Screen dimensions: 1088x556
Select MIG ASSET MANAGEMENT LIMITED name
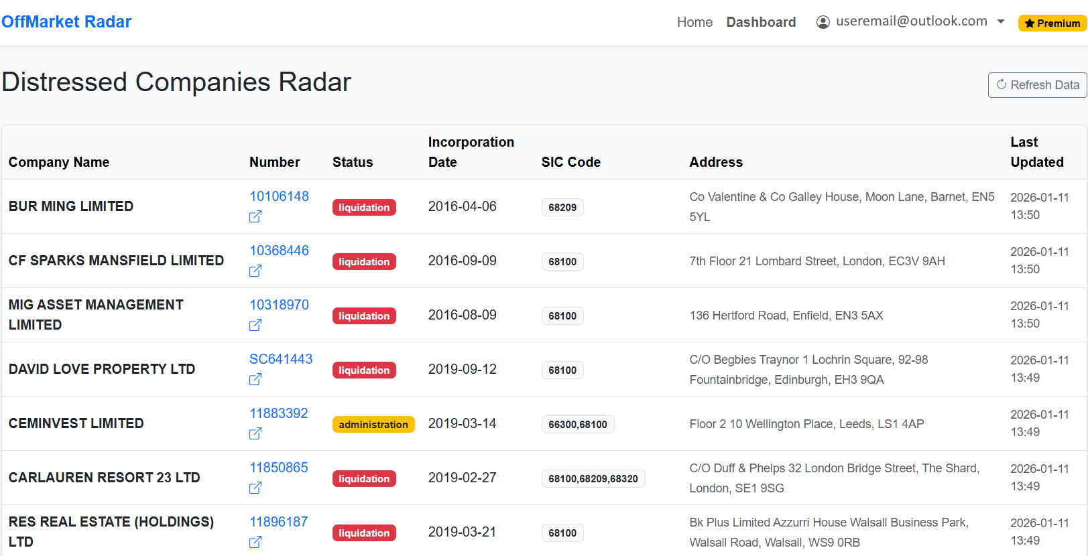96,315
